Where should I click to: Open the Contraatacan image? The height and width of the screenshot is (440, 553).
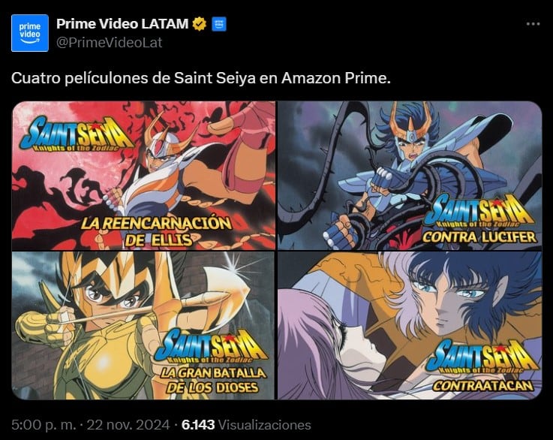(x=410, y=325)
